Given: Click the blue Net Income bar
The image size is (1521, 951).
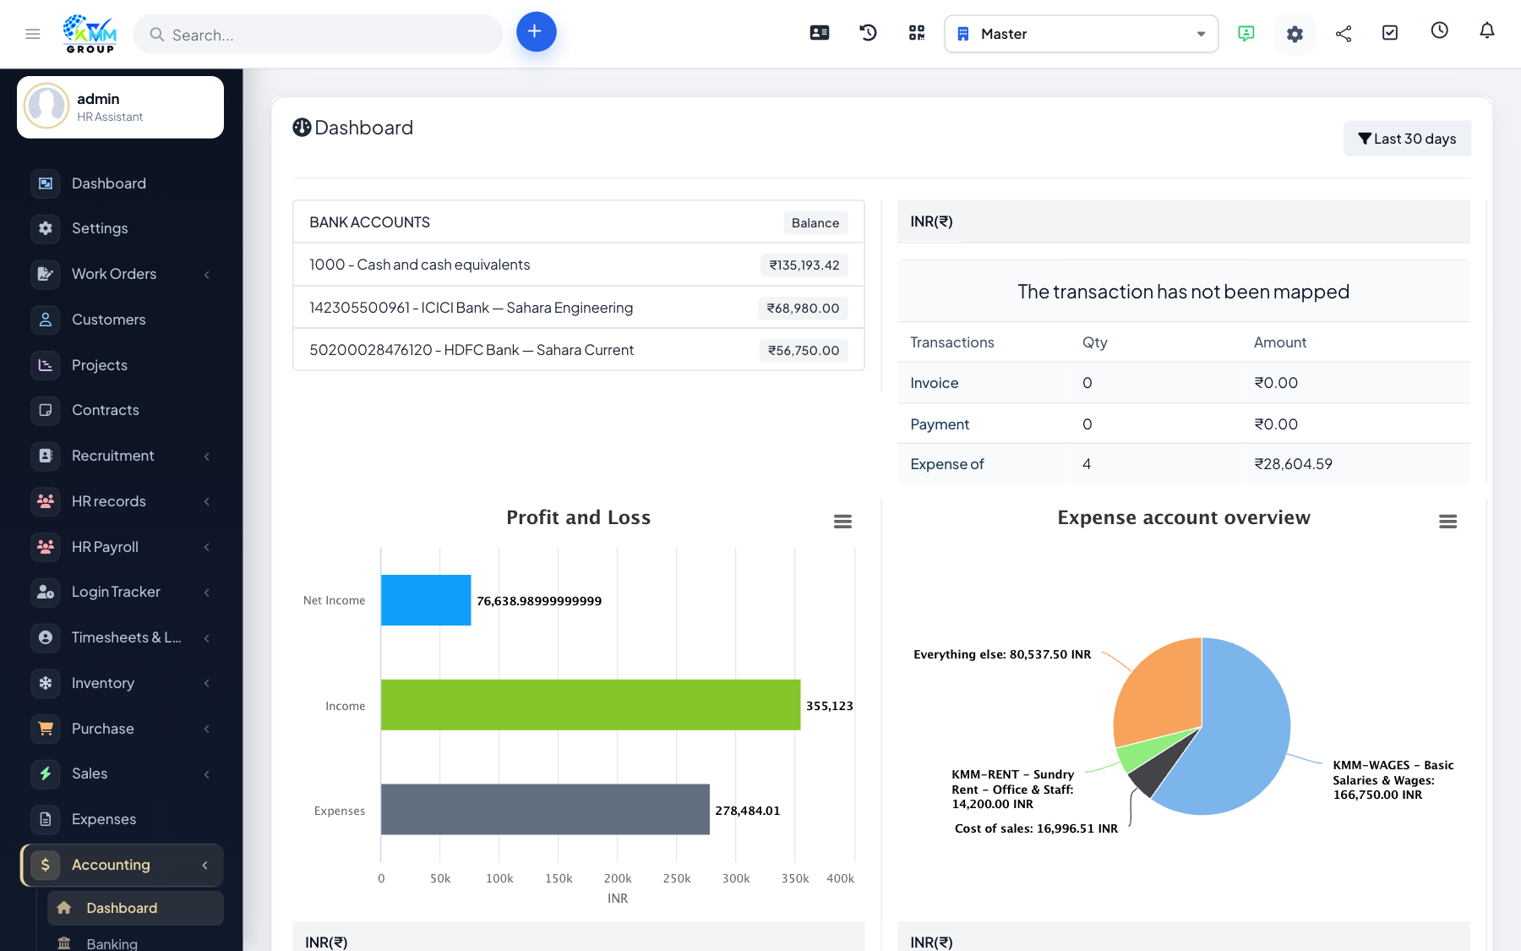Looking at the screenshot, I should [x=426, y=600].
